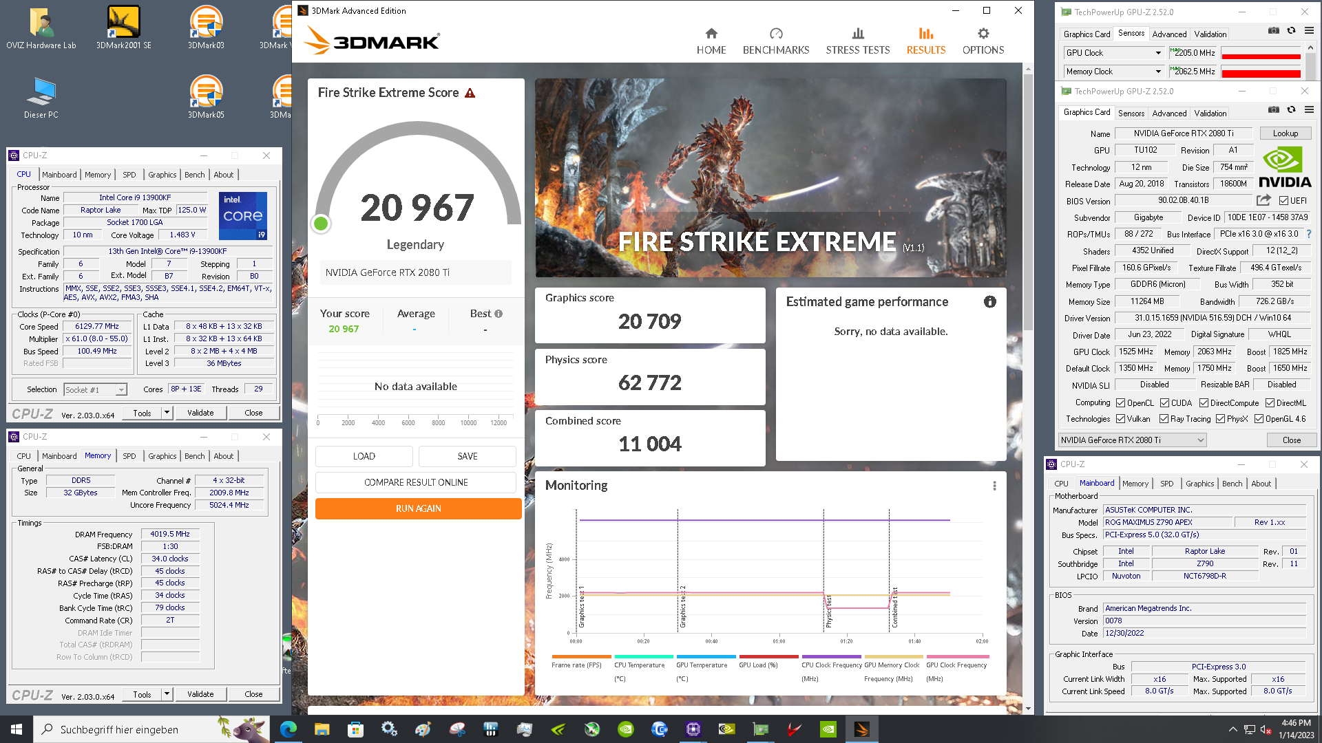Take screenshot in the GPU-Z Sensors window
Screen dimensions: 1322x743
pyautogui.click(x=1274, y=30)
